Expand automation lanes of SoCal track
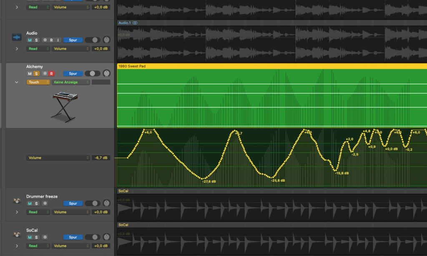This screenshot has height=256, width=427. 17,246
